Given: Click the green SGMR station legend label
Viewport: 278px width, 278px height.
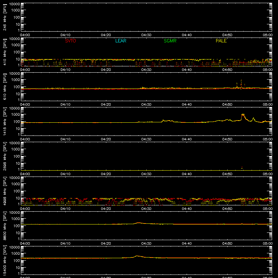Looking at the screenshot, I should click(x=170, y=41).
